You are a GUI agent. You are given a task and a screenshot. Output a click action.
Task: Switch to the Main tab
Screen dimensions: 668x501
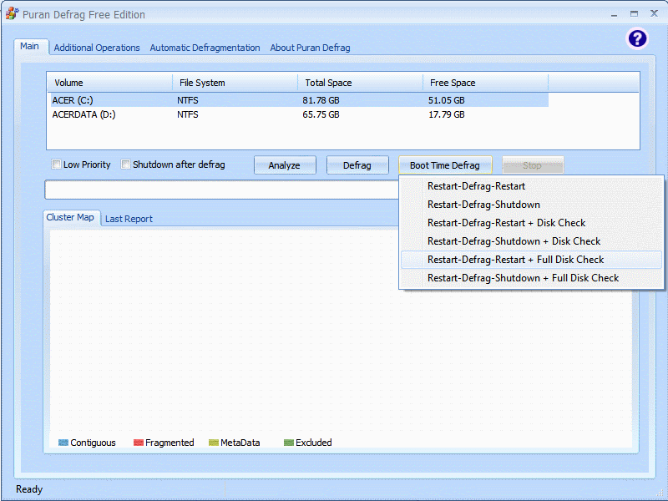click(x=29, y=47)
